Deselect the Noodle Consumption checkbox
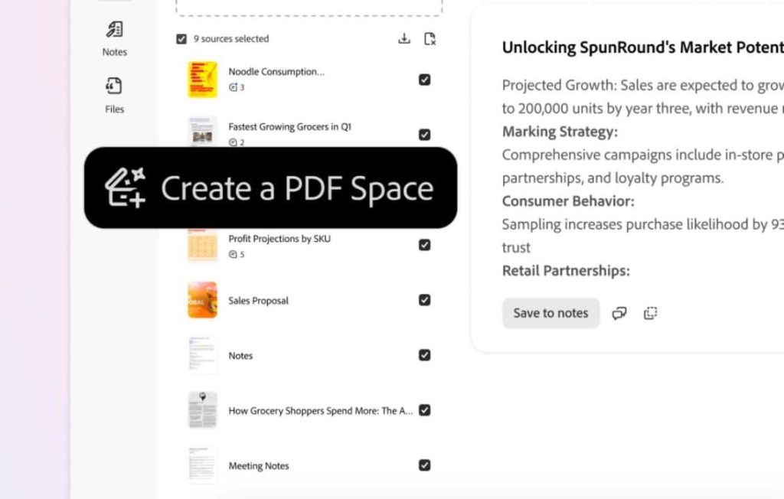 pos(424,79)
